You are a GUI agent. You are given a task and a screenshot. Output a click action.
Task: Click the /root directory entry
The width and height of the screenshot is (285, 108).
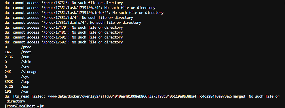(26, 52)
